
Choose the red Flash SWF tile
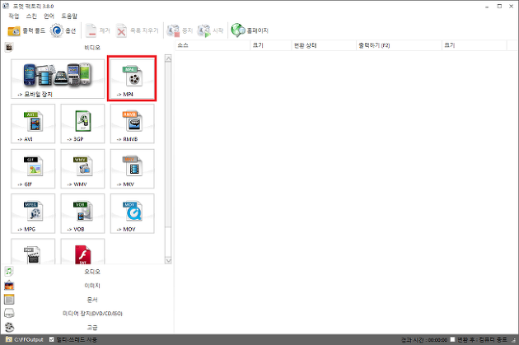pos(82,251)
